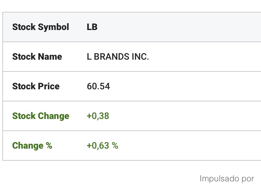Select the 60.54 price value
The image size is (261, 195).
tap(99, 86)
